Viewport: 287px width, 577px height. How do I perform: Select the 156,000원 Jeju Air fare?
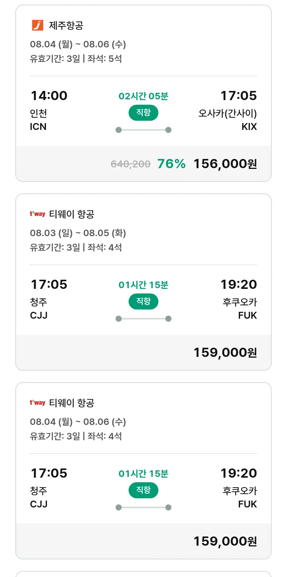(225, 164)
